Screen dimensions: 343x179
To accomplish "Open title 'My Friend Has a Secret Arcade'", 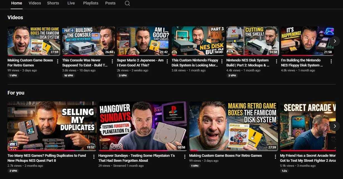I will point(308,158).
